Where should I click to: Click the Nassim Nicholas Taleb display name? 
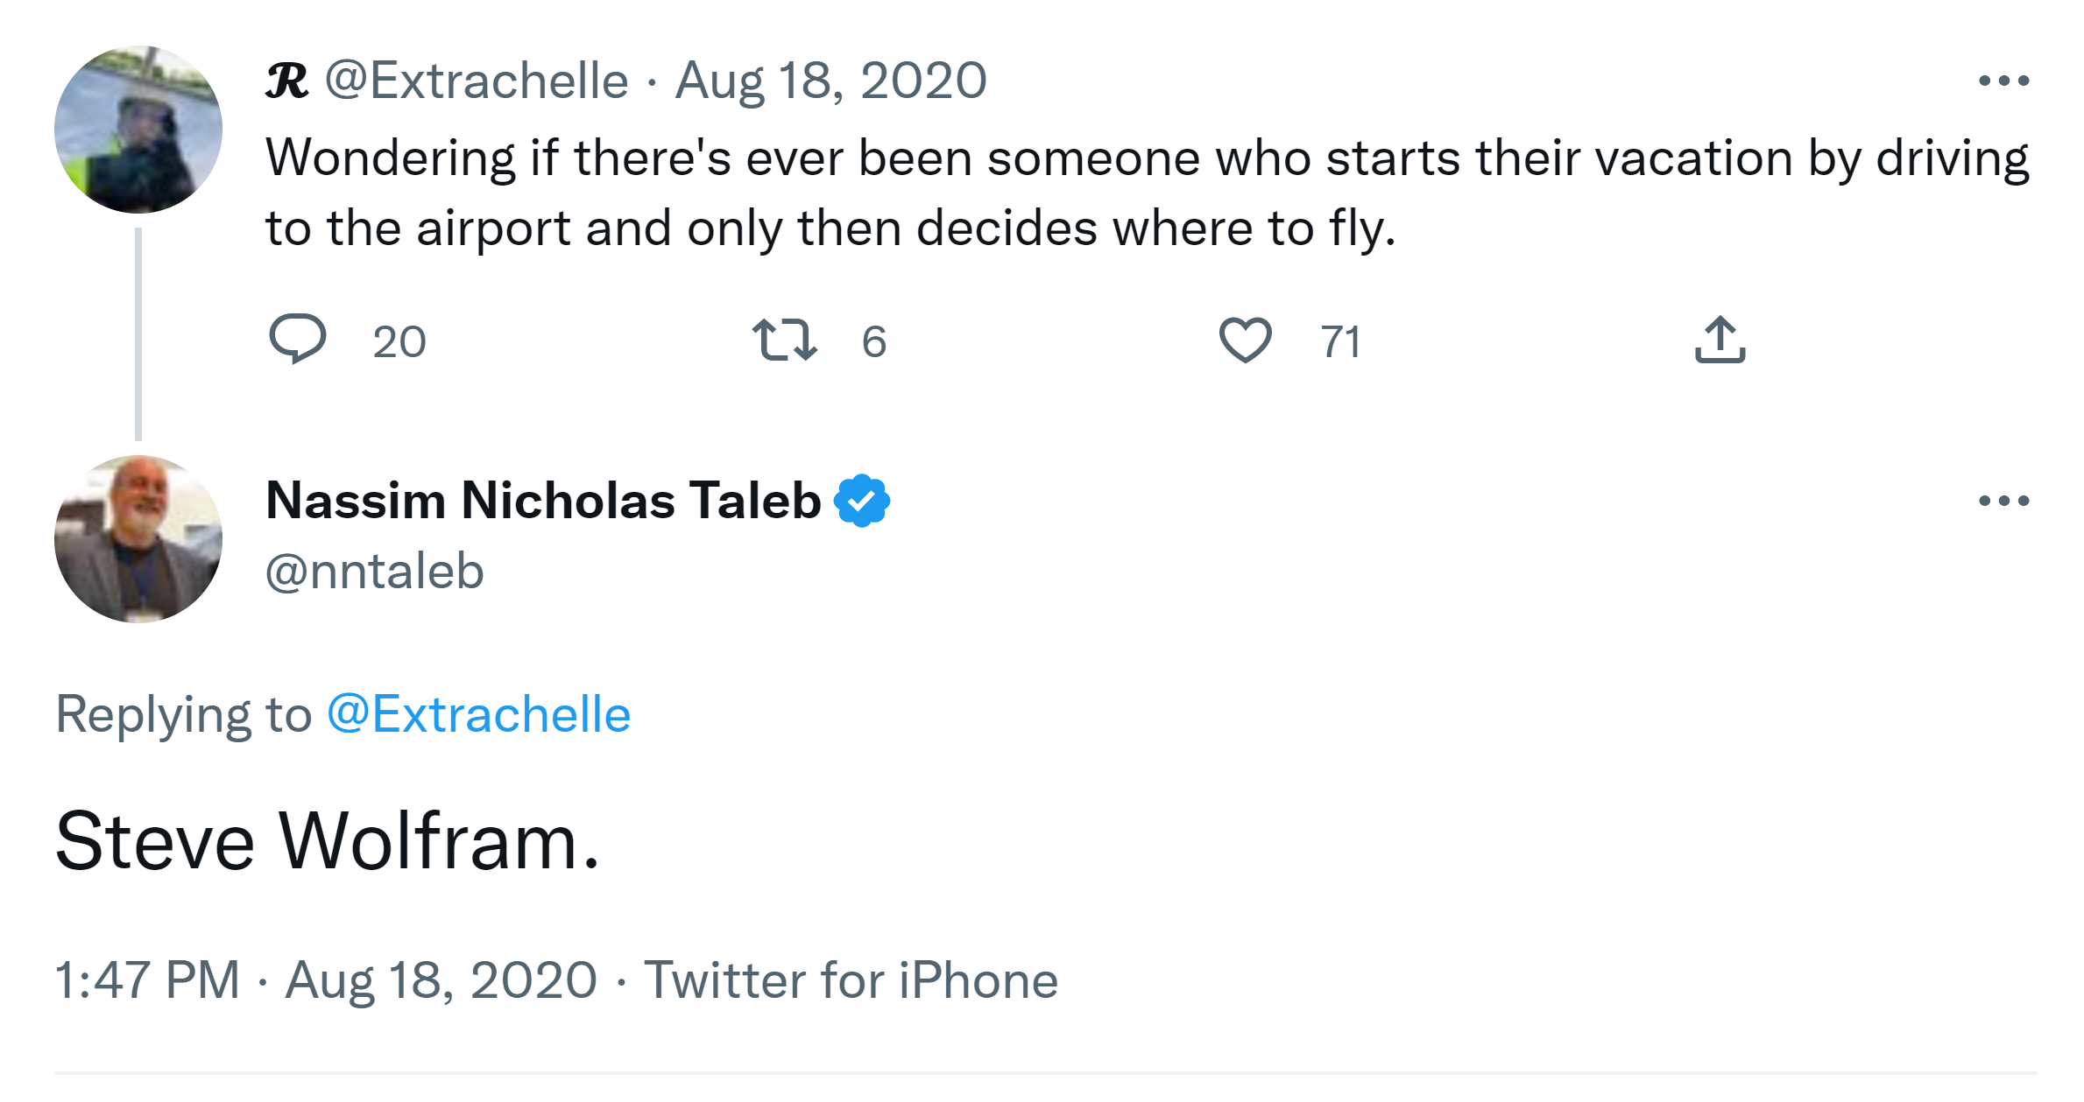pos(543,501)
